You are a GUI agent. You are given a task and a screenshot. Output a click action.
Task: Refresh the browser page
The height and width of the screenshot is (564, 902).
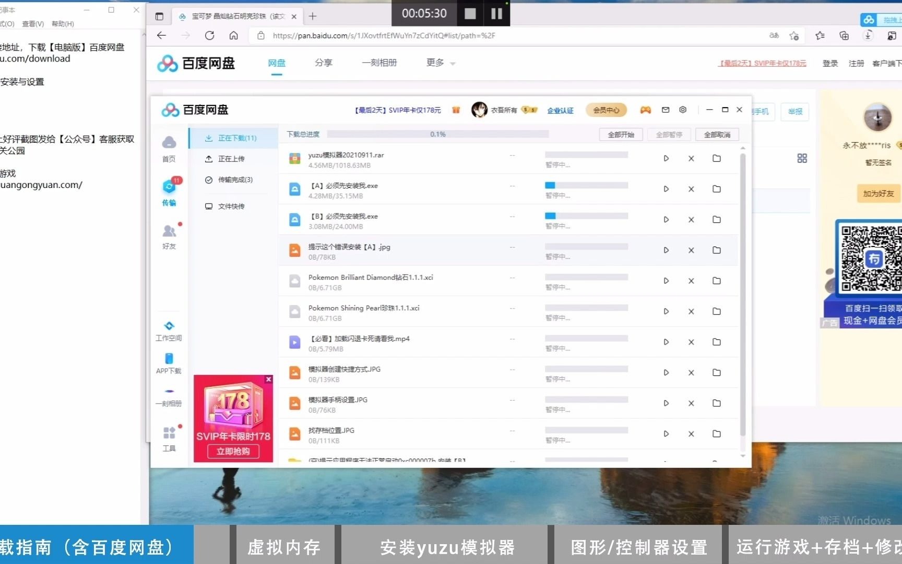click(x=210, y=36)
